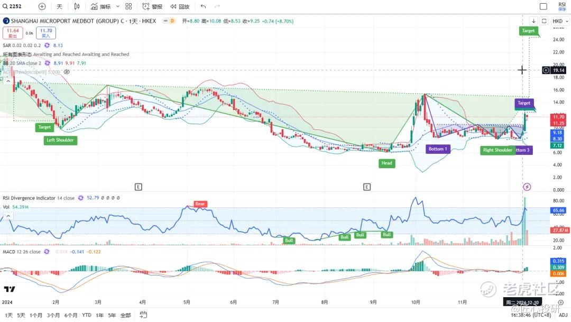
Task: Collapse the RSI pane legend chevron
Action: [8, 216]
